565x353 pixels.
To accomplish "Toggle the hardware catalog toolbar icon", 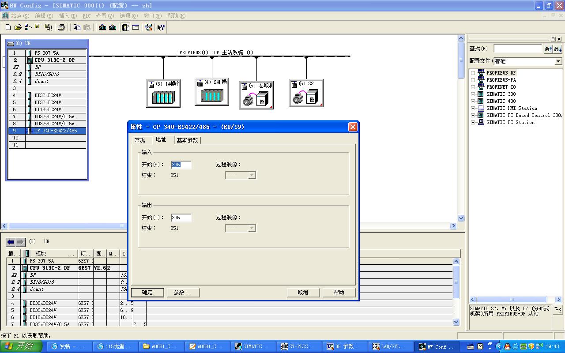I will tap(126, 27).
